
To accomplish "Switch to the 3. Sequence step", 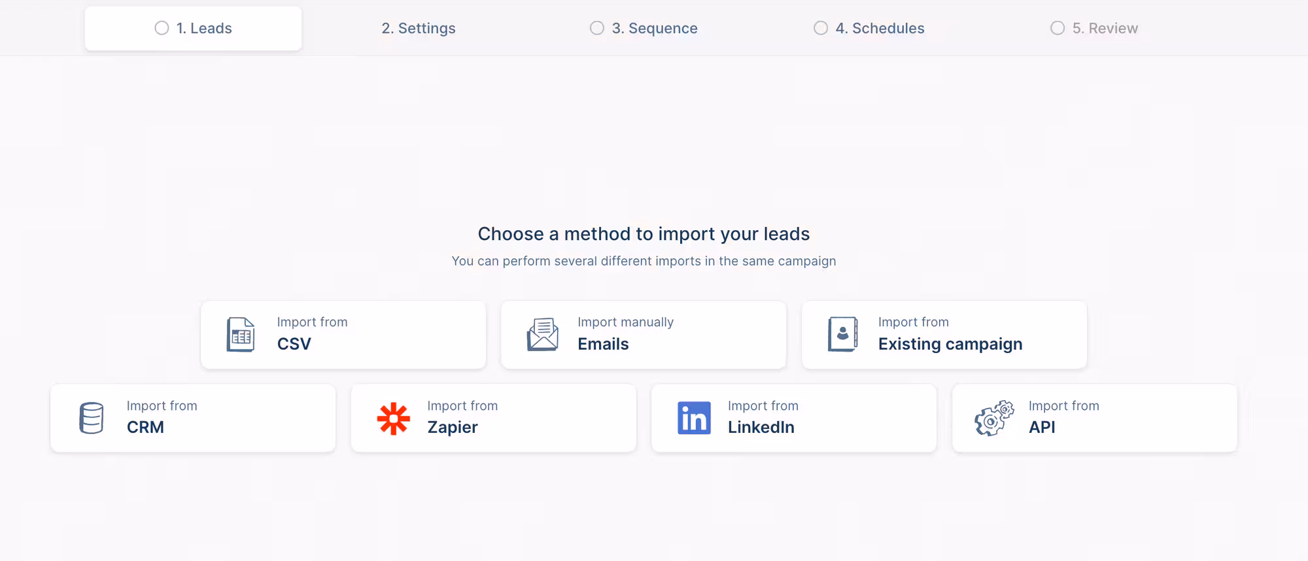I will (654, 28).
